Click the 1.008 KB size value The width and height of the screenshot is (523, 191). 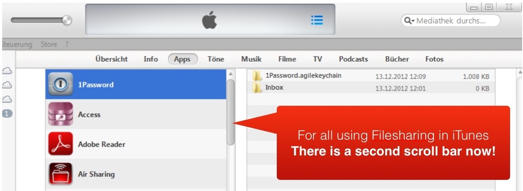(x=476, y=77)
